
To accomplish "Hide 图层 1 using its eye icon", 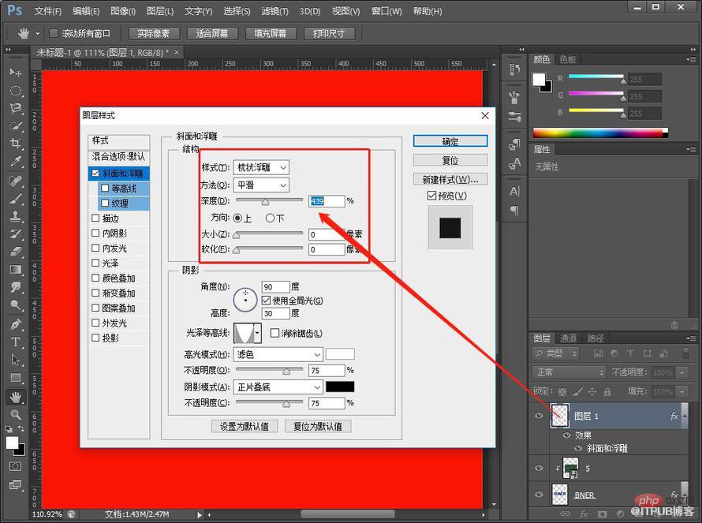I will point(539,416).
